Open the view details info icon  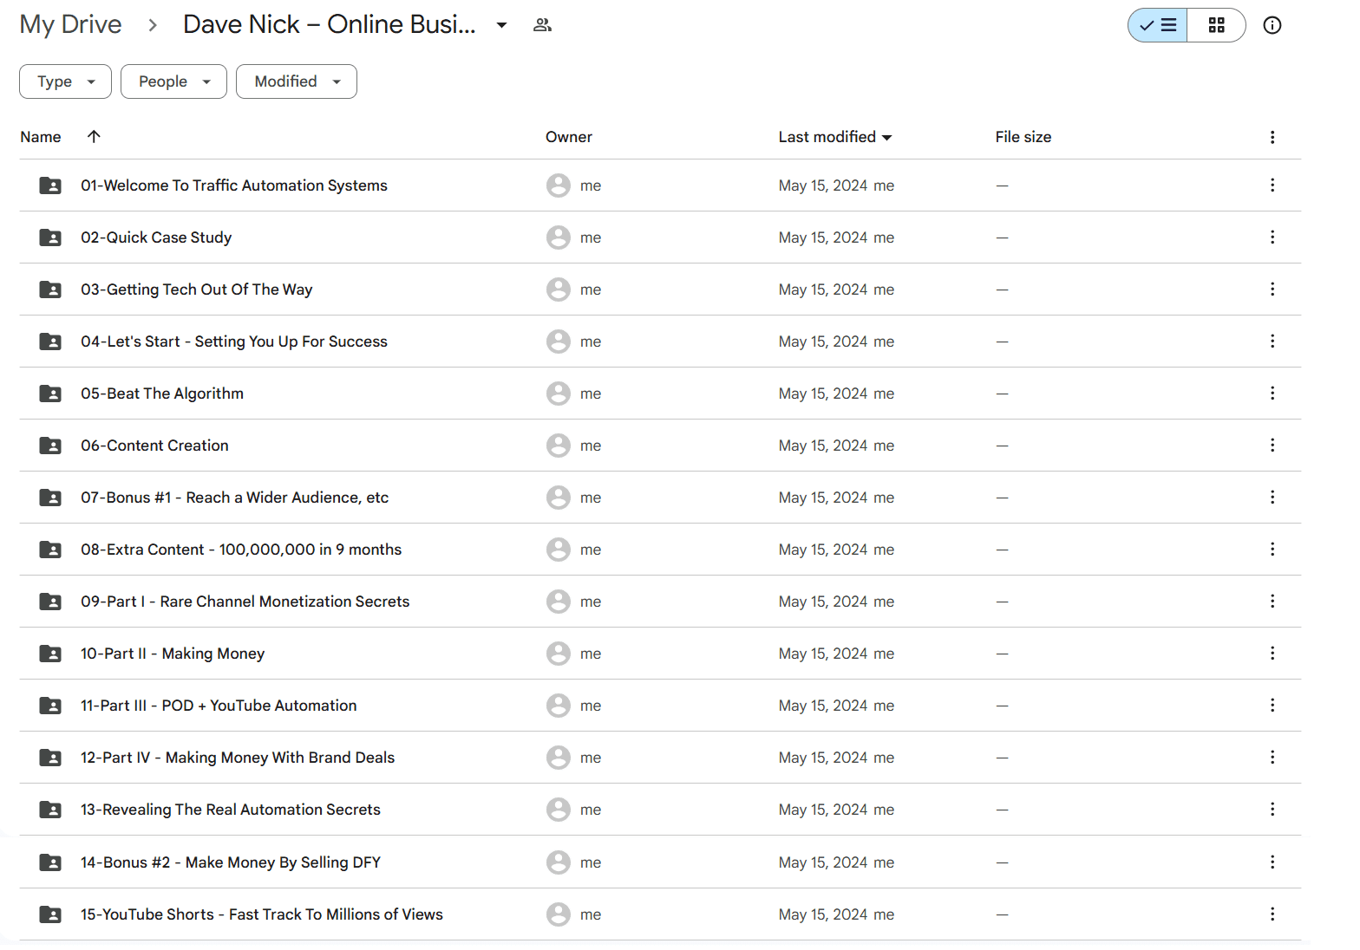click(x=1272, y=25)
